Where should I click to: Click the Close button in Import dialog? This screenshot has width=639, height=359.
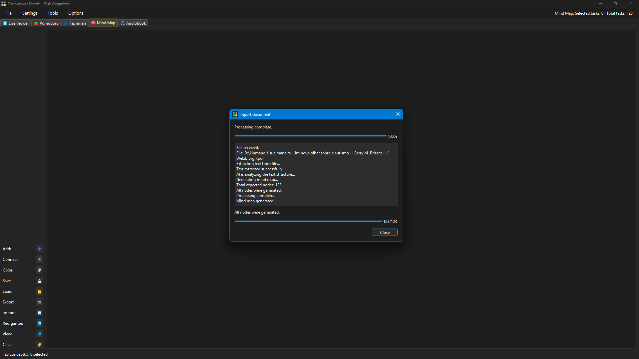(x=385, y=233)
